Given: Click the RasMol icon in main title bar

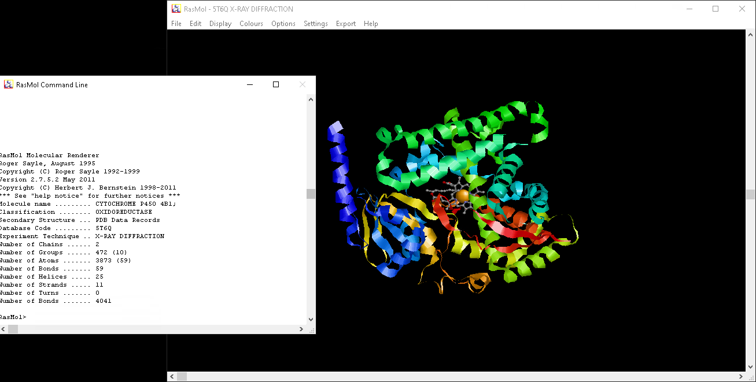Looking at the screenshot, I should (x=176, y=9).
